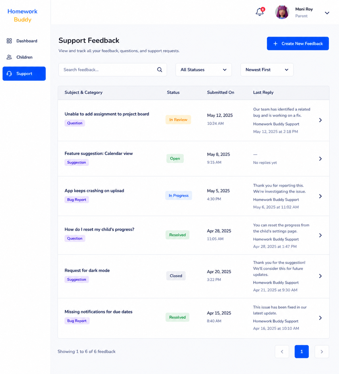
Task: Focus the Search feedback input field
Action: (112, 70)
